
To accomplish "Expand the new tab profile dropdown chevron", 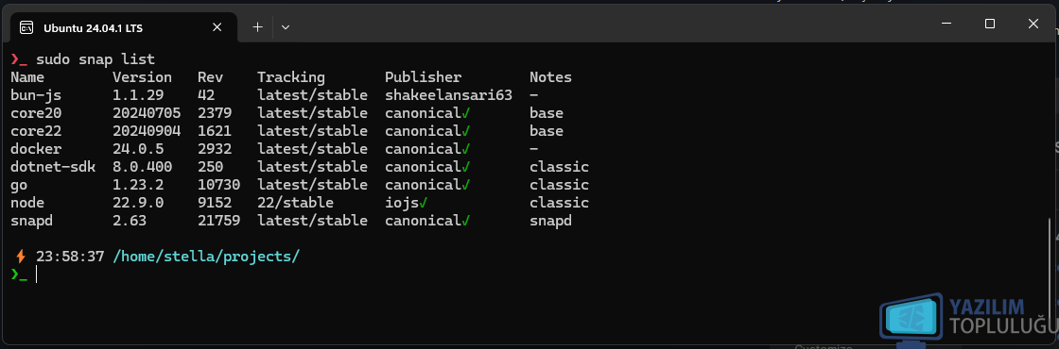I will (x=286, y=27).
